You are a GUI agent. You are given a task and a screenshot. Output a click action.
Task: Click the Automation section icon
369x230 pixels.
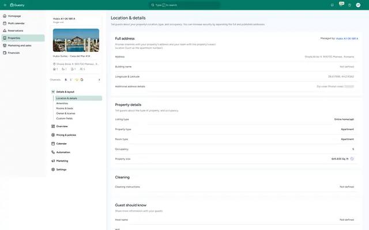[53, 152]
